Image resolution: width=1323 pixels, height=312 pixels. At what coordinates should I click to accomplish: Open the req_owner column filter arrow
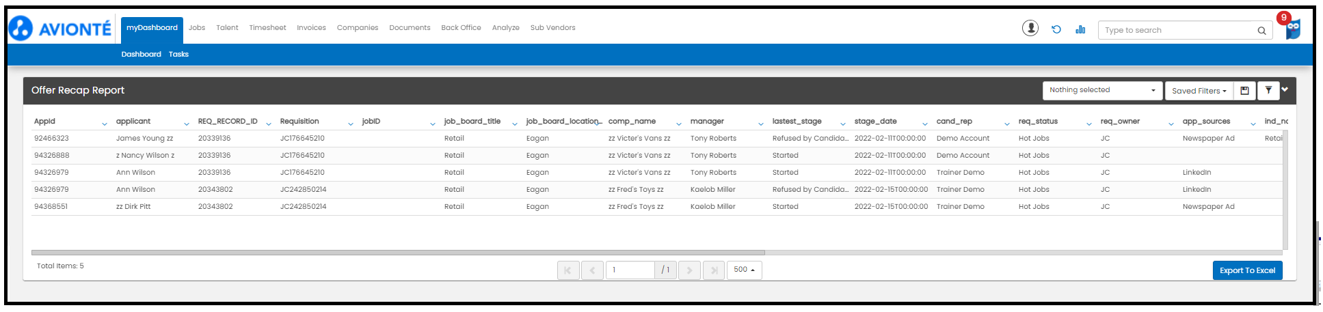point(1171,124)
